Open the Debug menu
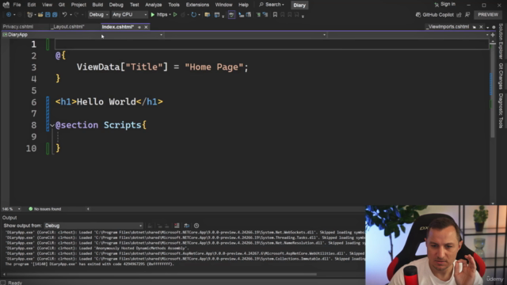 (116, 5)
